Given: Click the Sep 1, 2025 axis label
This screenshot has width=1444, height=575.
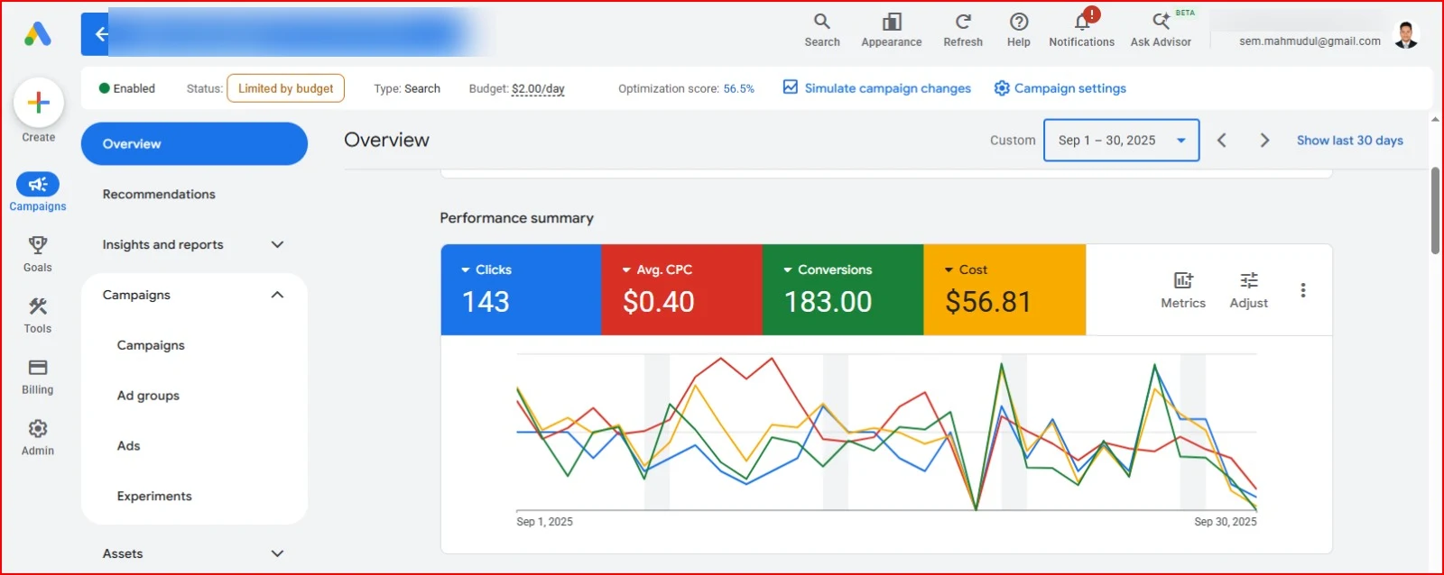Looking at the screenshot, I should pos(544,522).
